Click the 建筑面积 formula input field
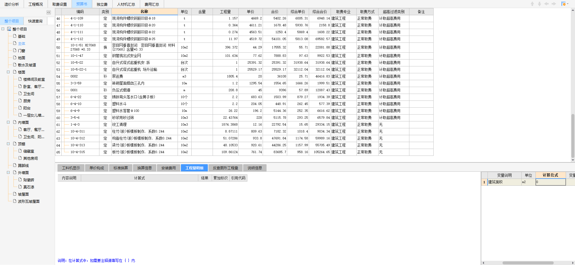Viewport: 575px width, 265px height. coord(550,182)
